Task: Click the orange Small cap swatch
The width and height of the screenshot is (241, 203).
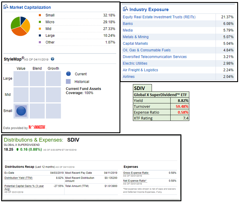Action: 40,15
